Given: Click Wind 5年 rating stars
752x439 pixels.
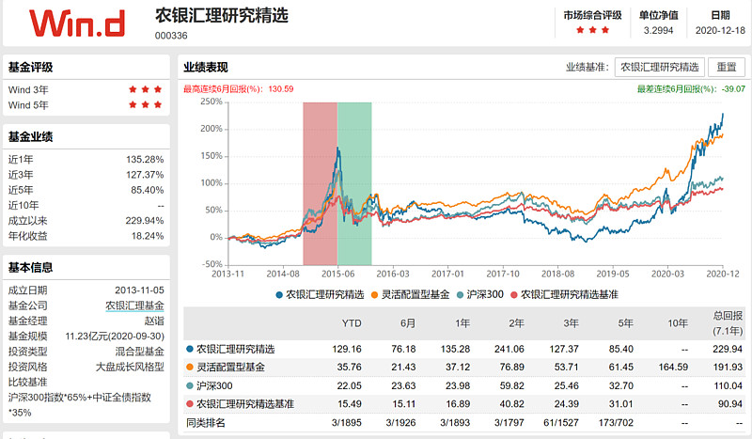Looking at the screenshot, I should [146, 104].
